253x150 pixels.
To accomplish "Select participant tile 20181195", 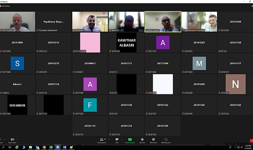I will click(x=163, y=126).
